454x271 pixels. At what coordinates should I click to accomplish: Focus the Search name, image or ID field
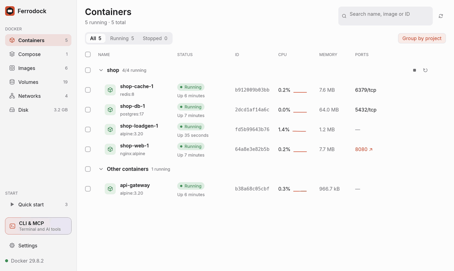386,16
